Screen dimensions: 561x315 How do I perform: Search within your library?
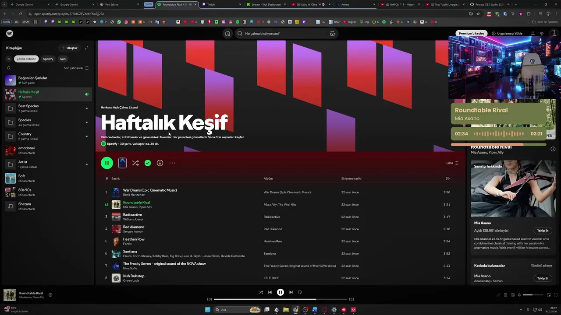click(9, 68)
